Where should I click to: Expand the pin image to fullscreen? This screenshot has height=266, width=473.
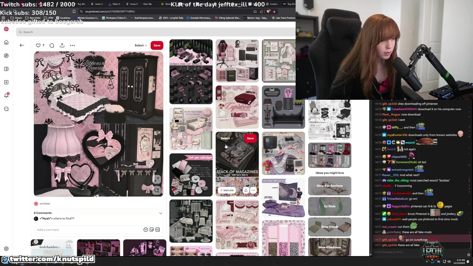point(157,179)
